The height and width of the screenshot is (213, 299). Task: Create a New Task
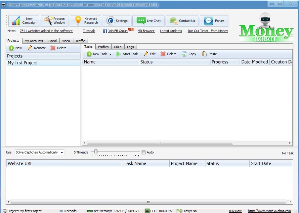coord(97,54)
